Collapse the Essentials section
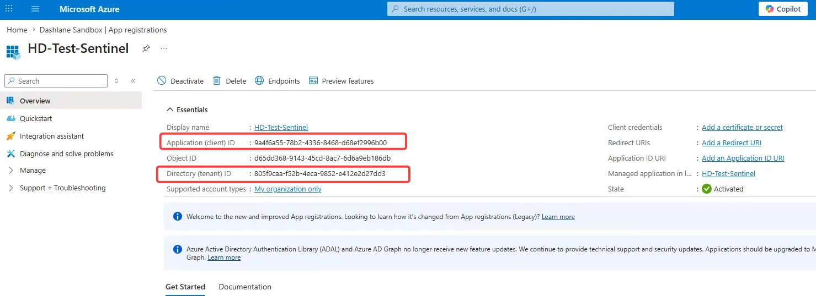The image size is (816, 296). pyautogui.click(x=187, y=109)
